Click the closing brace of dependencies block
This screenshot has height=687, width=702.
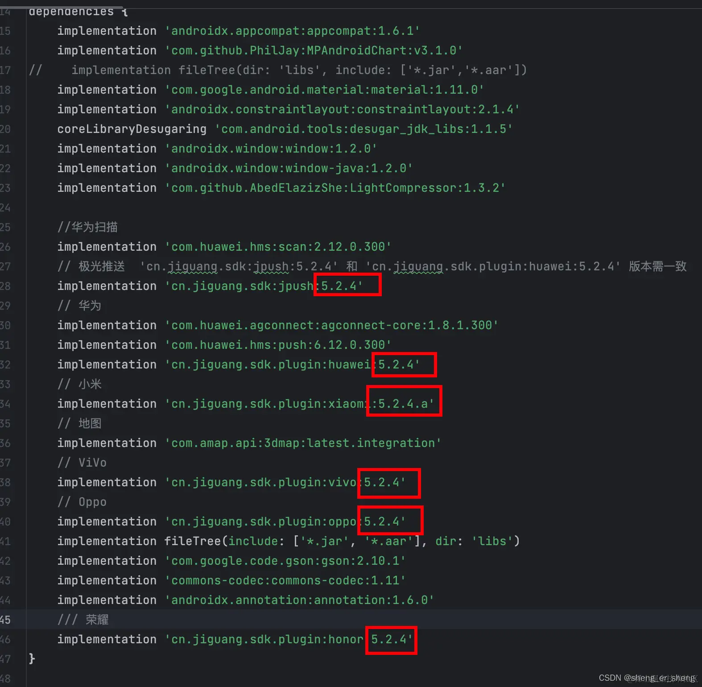click(x=32, y=659)
